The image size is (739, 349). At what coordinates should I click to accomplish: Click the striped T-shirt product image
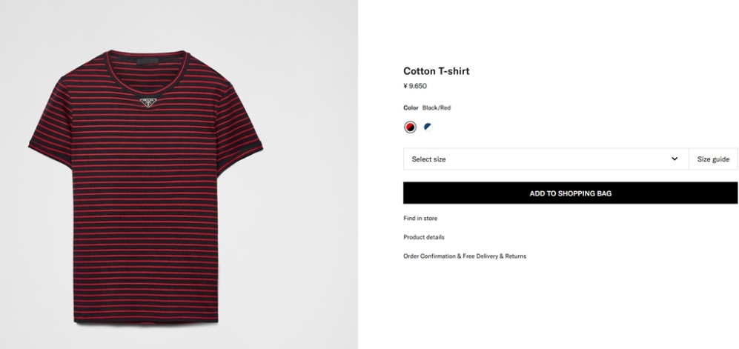point(145,187)
